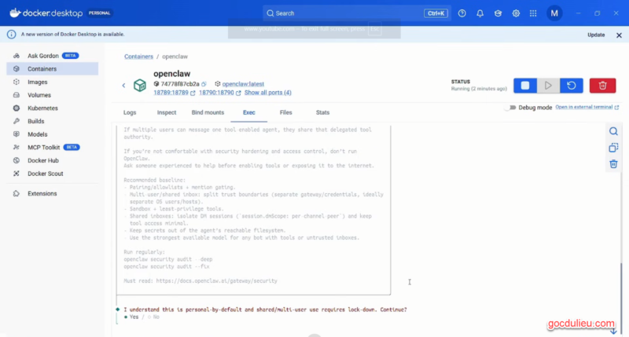Copy terminal output with the copy icon

[x=613, y=148]
